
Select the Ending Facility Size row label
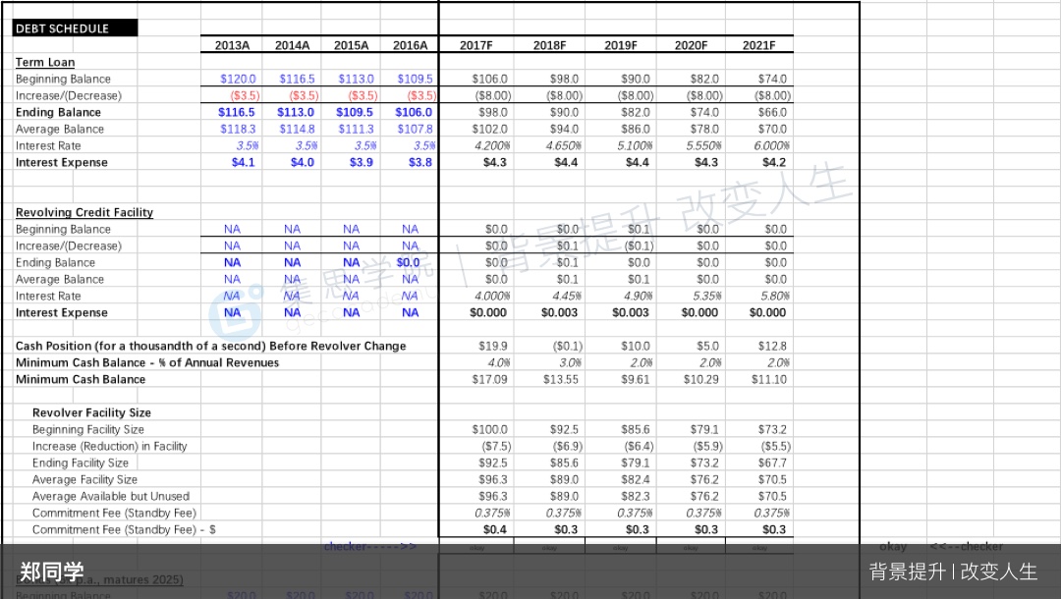click(81, 463)
